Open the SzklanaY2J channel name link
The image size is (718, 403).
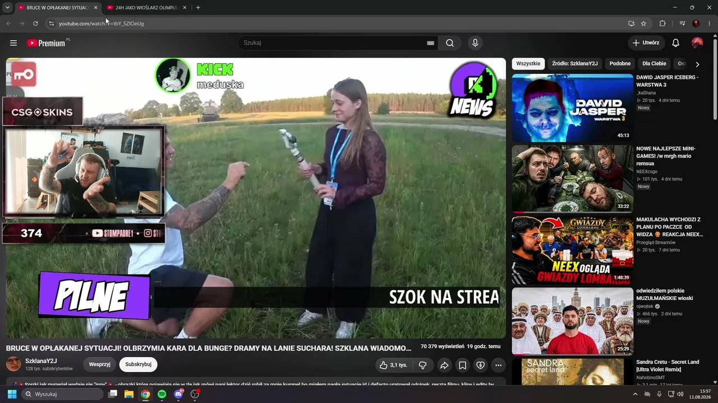coord(41,361)
